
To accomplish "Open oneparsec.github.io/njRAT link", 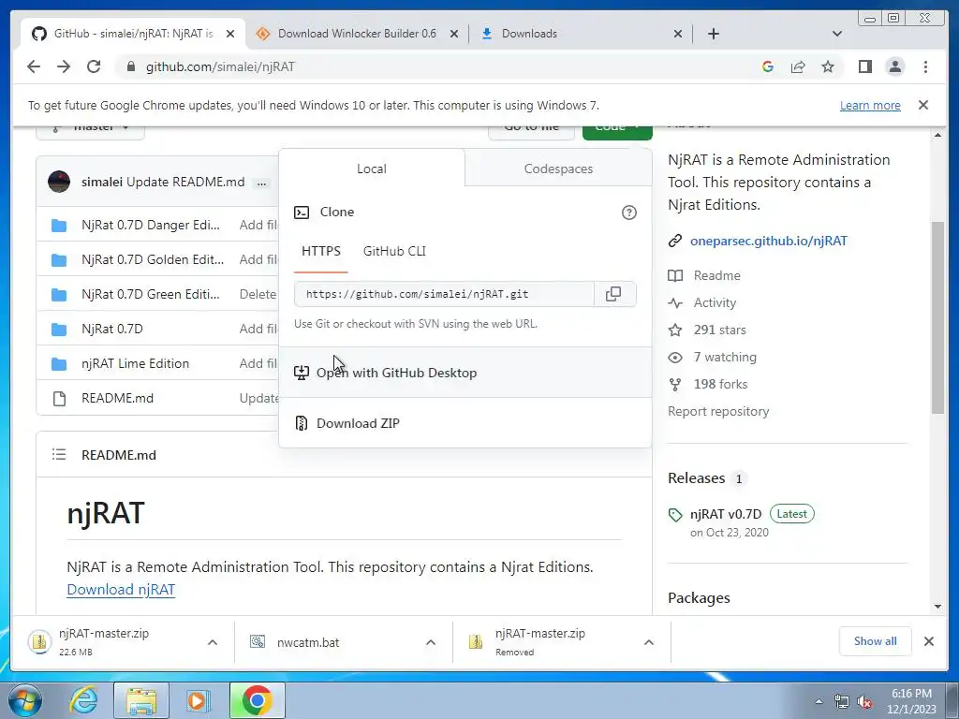I will [x=769, y=241].
